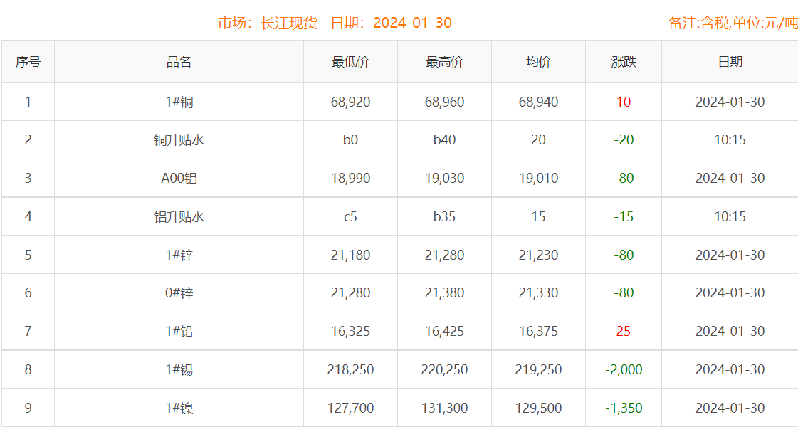Select the 1#锌 product name
This screenshot has width=798, height=427.
pyautogui.click(x=178, y=254)
